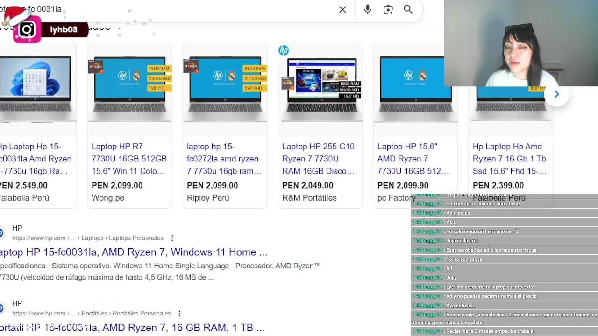The height and width of the screenshot is (336, 598).
Task: Click the first result's description snippet about Windows 11 Home
Action: tap(160, 272)
